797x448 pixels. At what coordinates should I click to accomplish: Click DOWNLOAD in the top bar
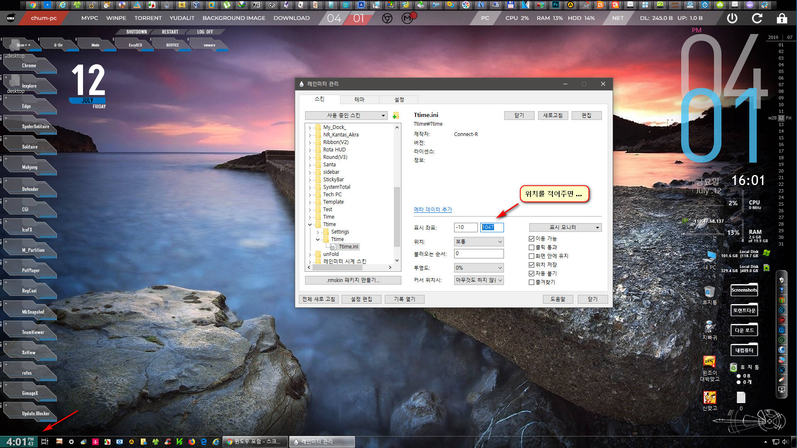coord(291,18)
